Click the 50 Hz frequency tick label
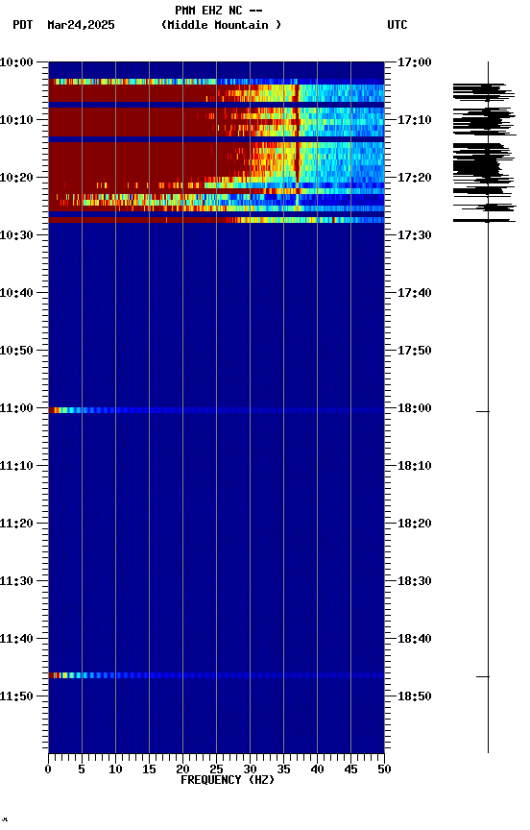 click(x=384, y=769)
